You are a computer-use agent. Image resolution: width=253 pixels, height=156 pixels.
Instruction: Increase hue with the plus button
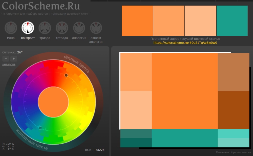pyautogui.click(x=14, y=59)
